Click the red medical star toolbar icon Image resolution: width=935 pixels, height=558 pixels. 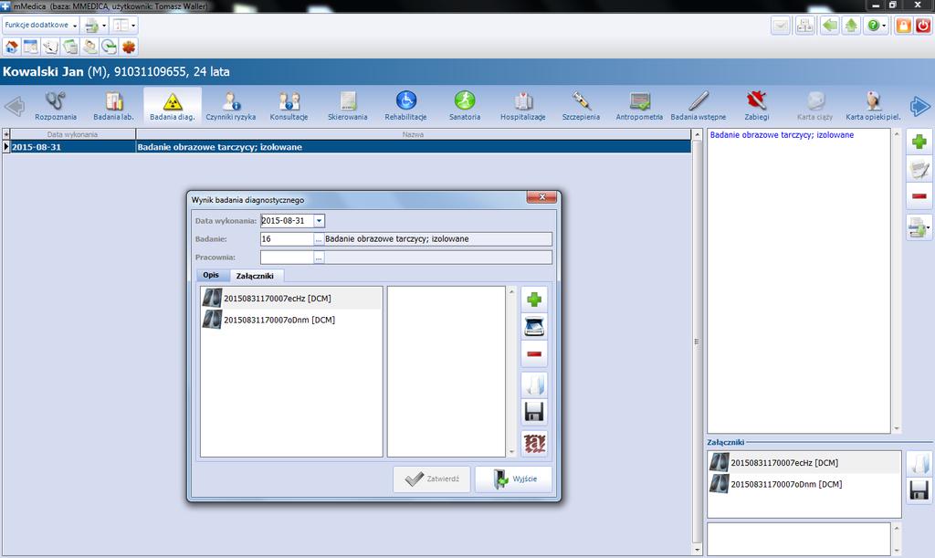tap(129, 47)
